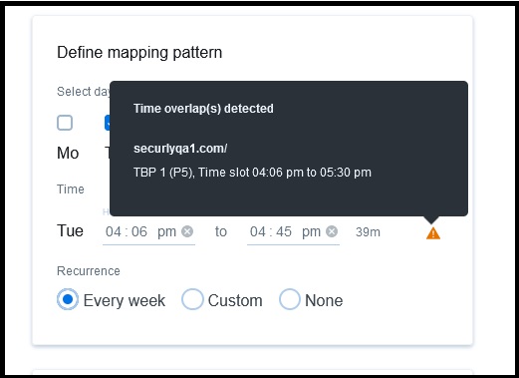519x378 pixels.
Task: Edit the end time hour field
Action: point(258,231)
